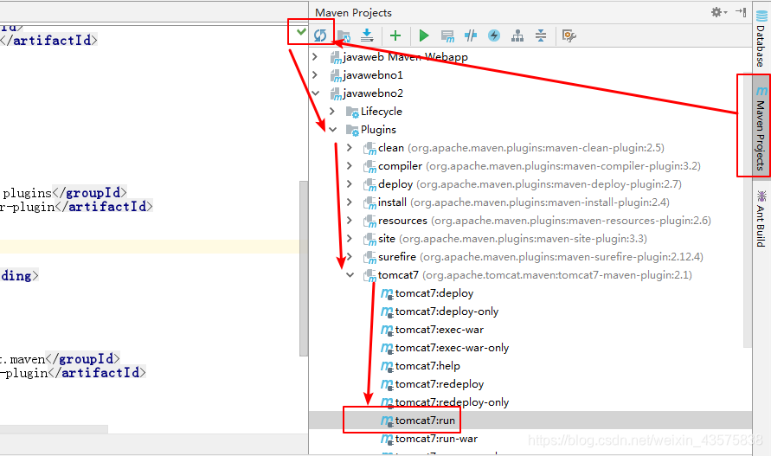
Task: Expand the clean plugin node
Action: click(350, 148)
